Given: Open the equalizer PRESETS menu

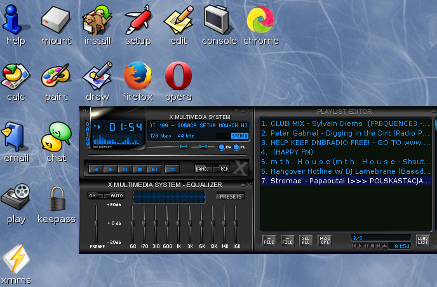Looking at the screenshot, I should point(231,196).
